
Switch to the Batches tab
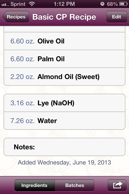click(x=75, y=185)
